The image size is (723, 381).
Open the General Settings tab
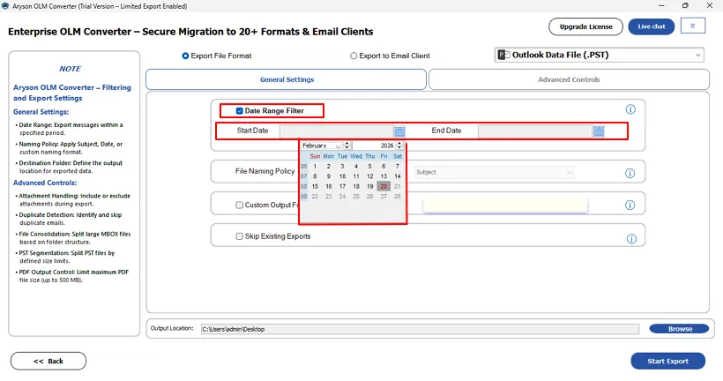[287, 79]
